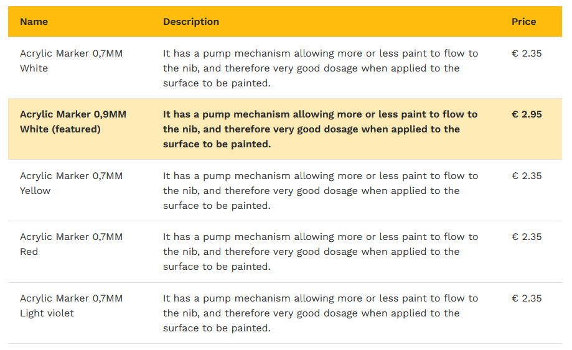This screenshot has height=350, width=572.
Task: Select the Acrylic Marker 0,7MM Yellow name
Action: (71, 183)
